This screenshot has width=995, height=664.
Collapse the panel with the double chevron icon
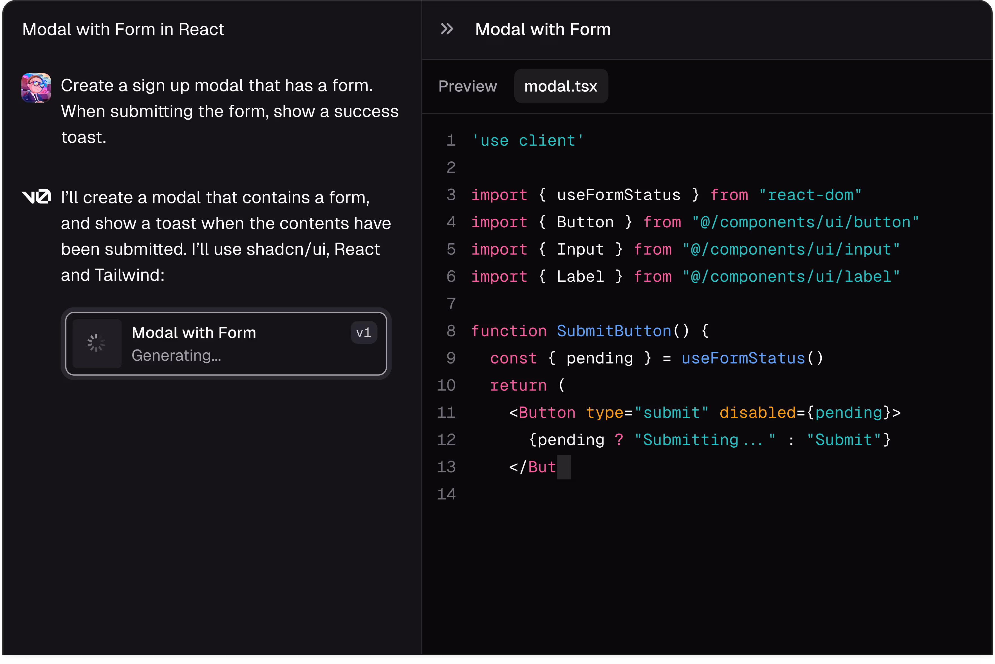click(447, 29)
